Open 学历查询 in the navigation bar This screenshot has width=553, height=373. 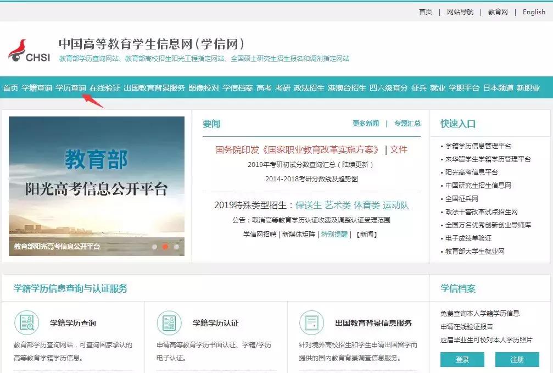[70, 87]
